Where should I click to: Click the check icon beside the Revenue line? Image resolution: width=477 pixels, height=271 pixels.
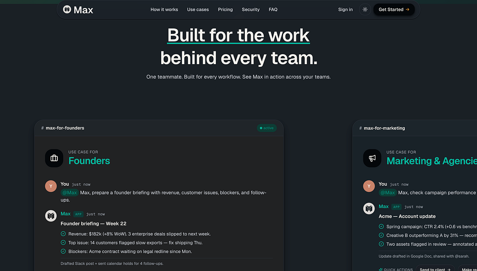click(63, 234)
